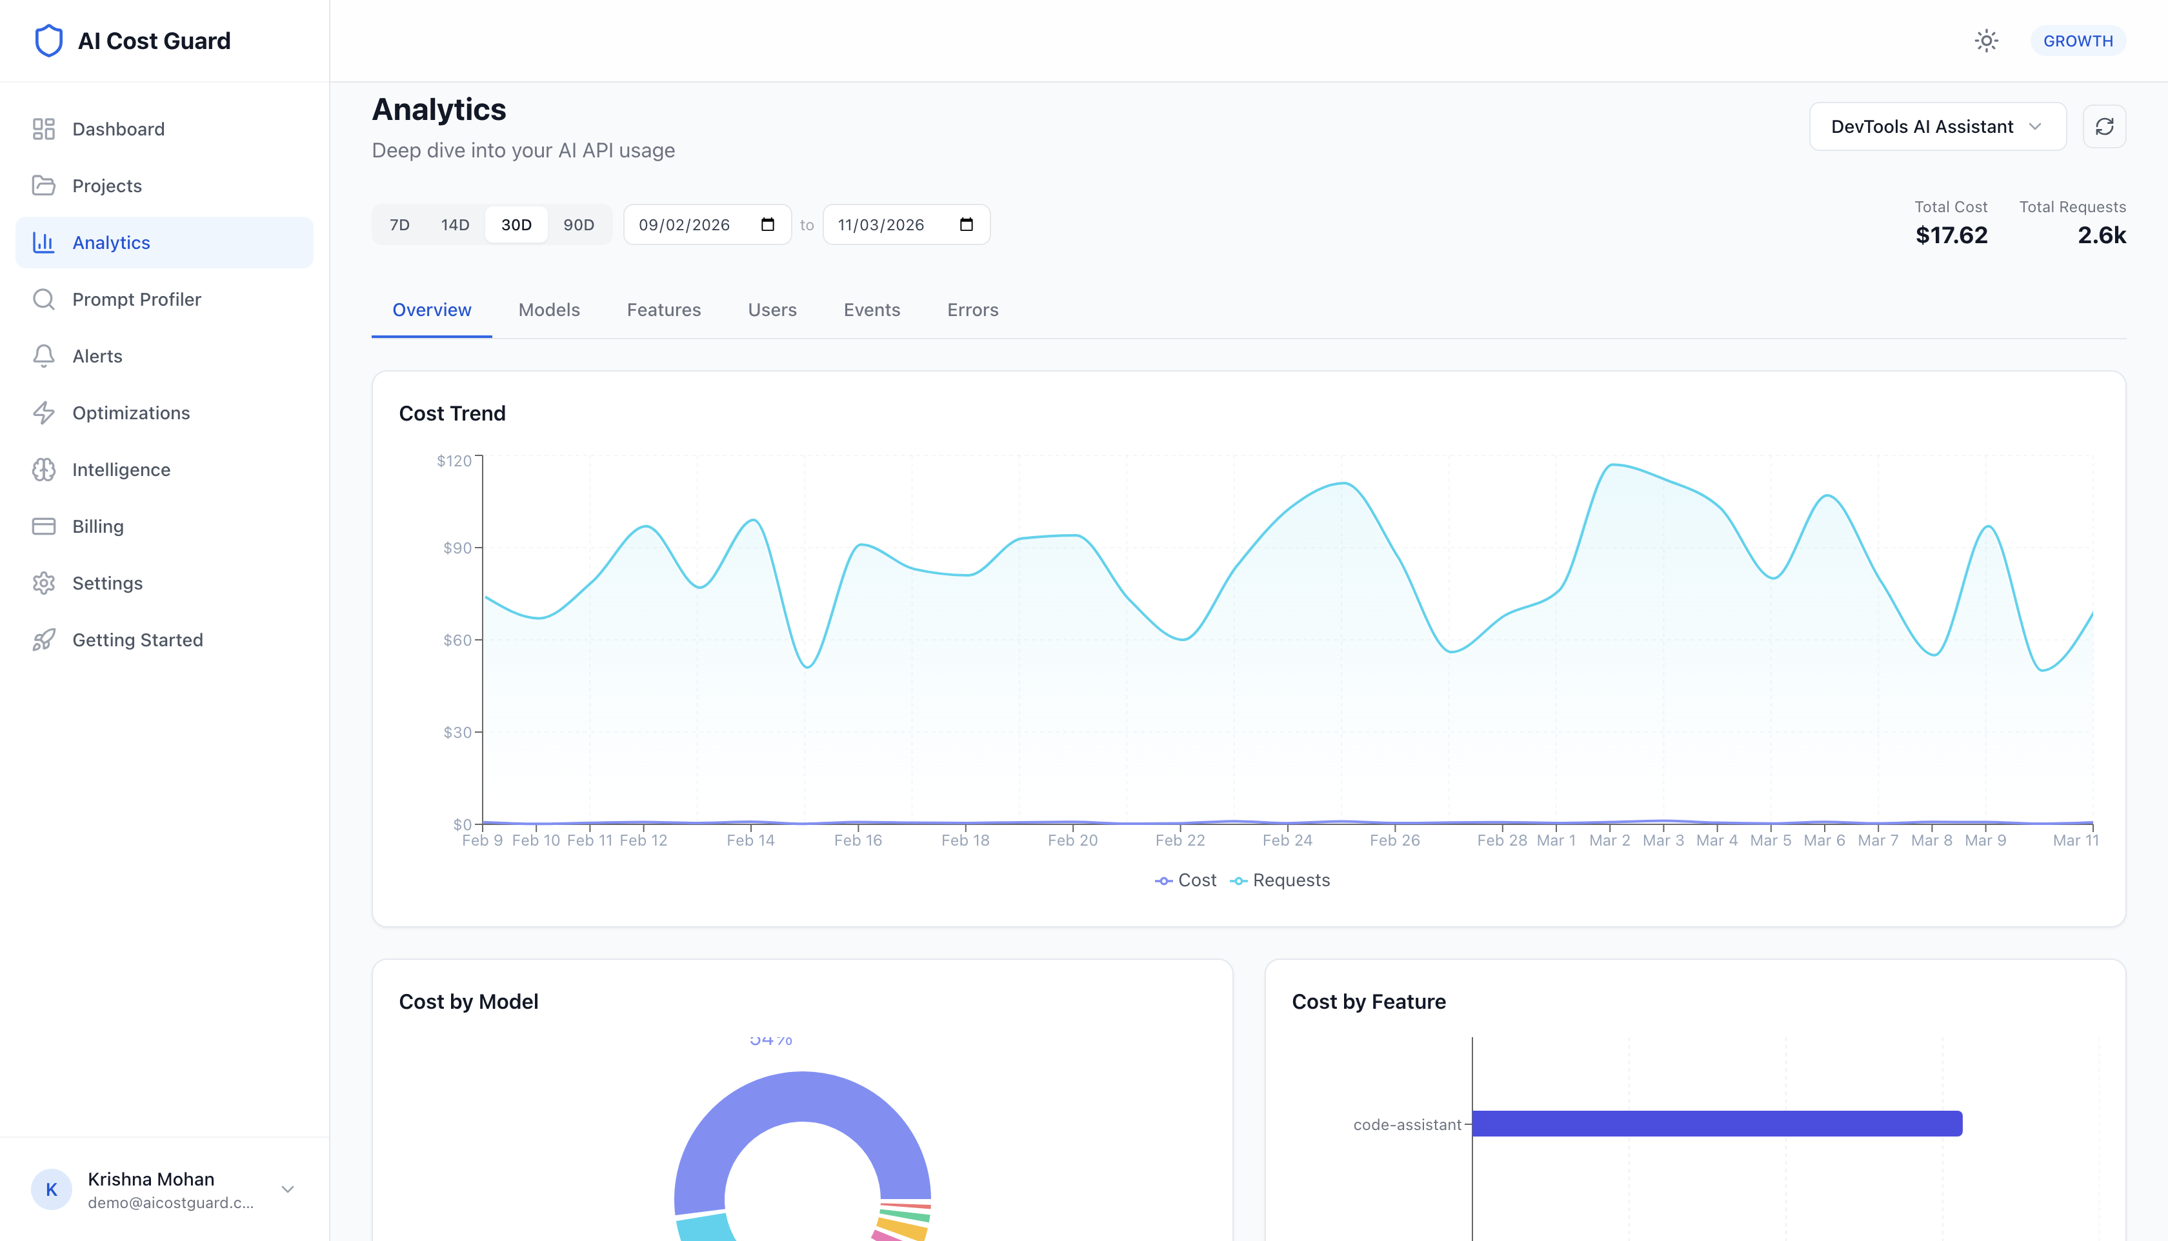Toggle the Requests series in chart legend
Screen dimensions: 2168x1241
pos(1280,880)
